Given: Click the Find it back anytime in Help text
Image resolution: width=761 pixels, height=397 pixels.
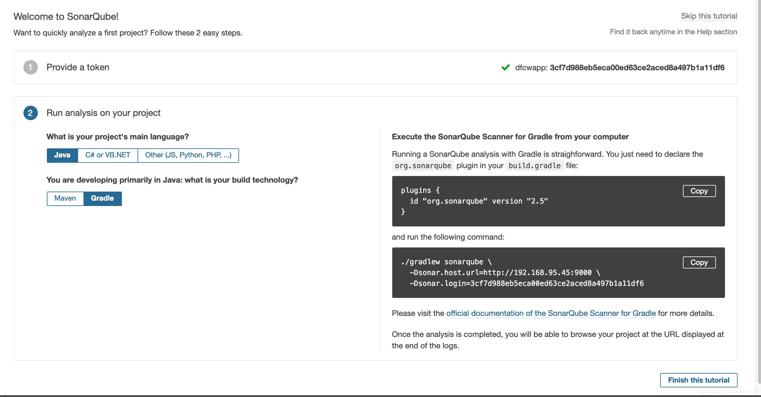Looking at the screenshot, I should [x=673, y=32].
